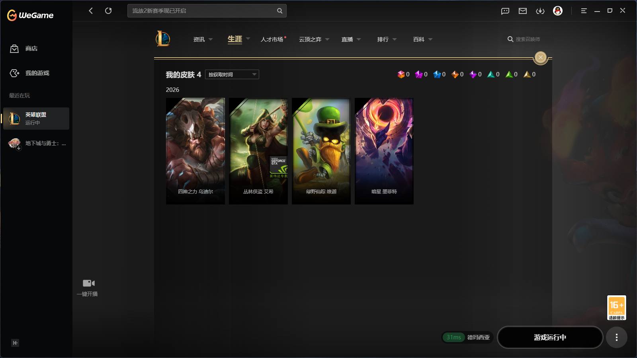Click the blue gem counter icon

click(437, 74)
